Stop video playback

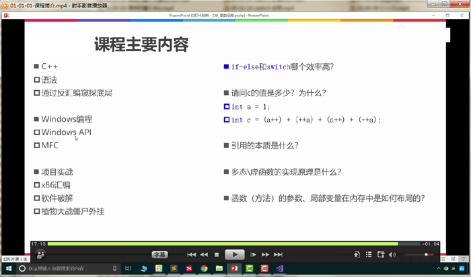click(x=217, y=255)
